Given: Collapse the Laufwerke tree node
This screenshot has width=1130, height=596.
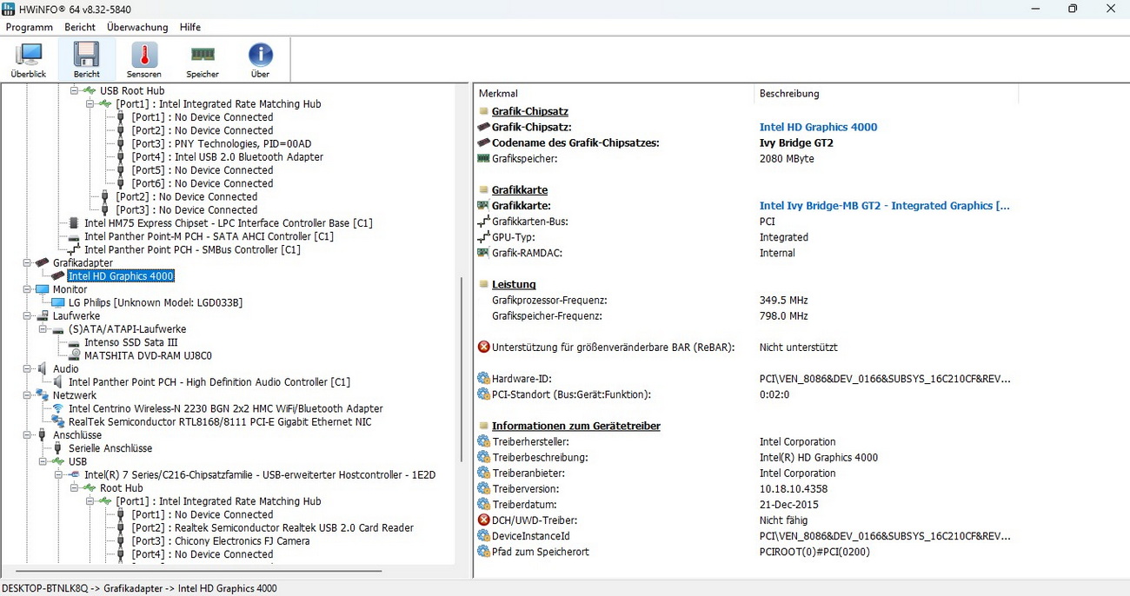Looking at the screenshot, I should click(x=29, y=316).
